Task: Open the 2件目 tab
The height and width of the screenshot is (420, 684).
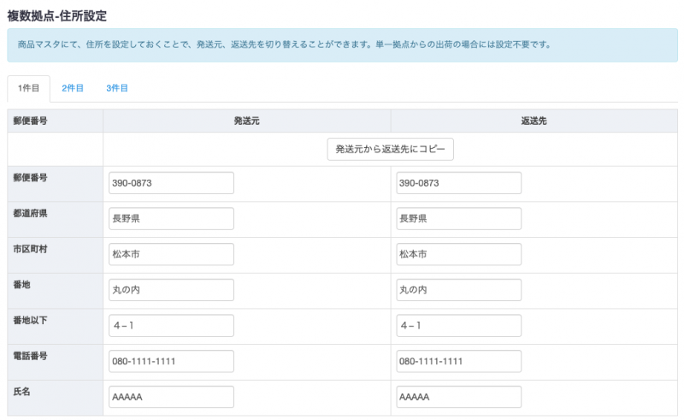Action: coord(73,88)
